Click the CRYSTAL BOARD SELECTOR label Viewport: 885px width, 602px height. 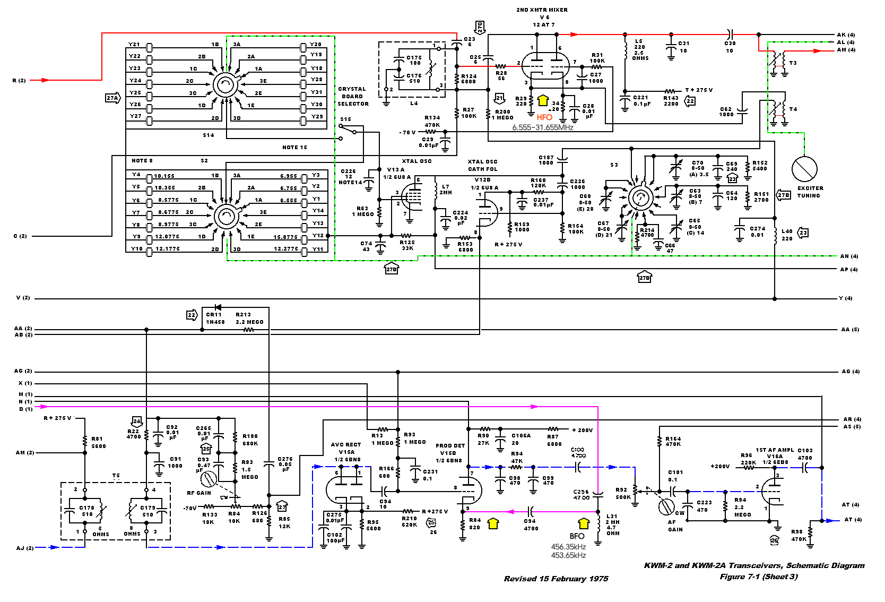353,97
